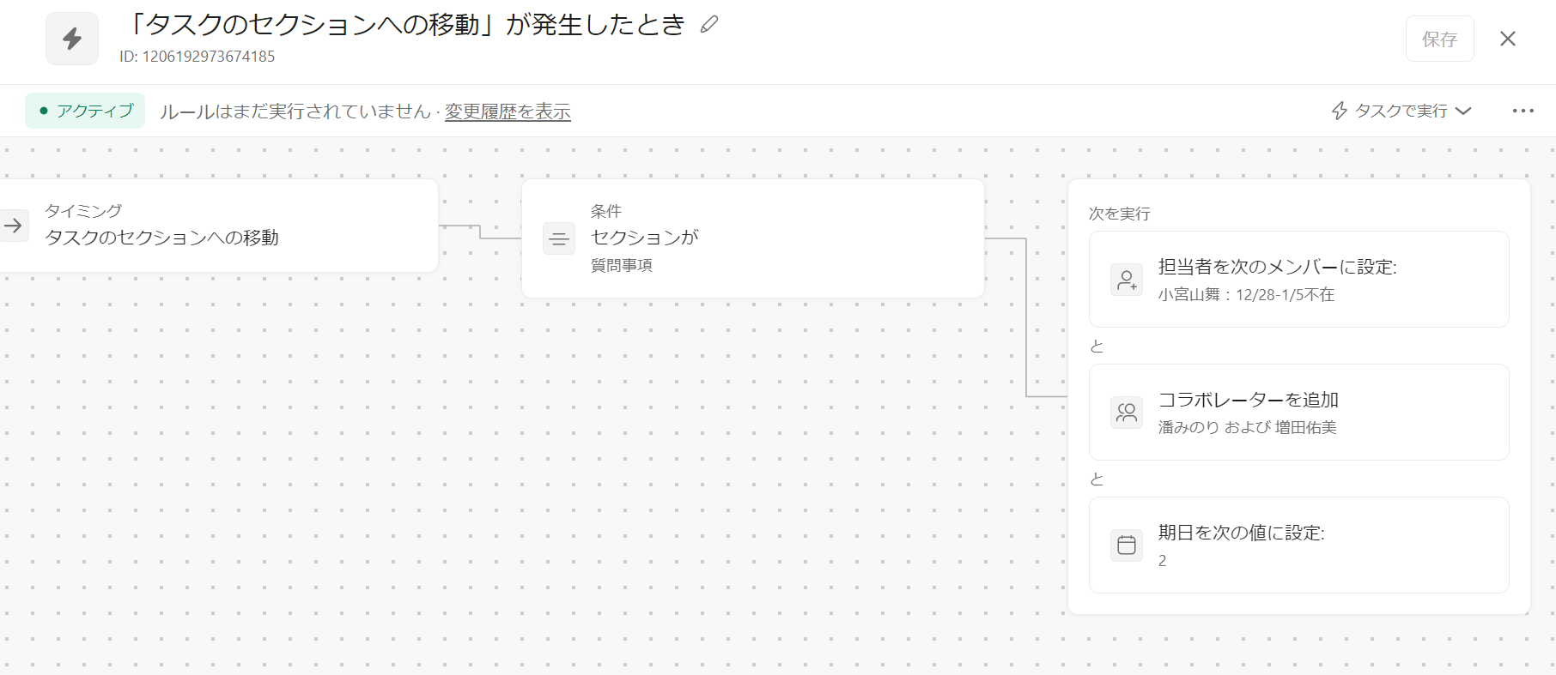
Task: Open the セクションが 質問事項 condition card
Action: [752, 238]
